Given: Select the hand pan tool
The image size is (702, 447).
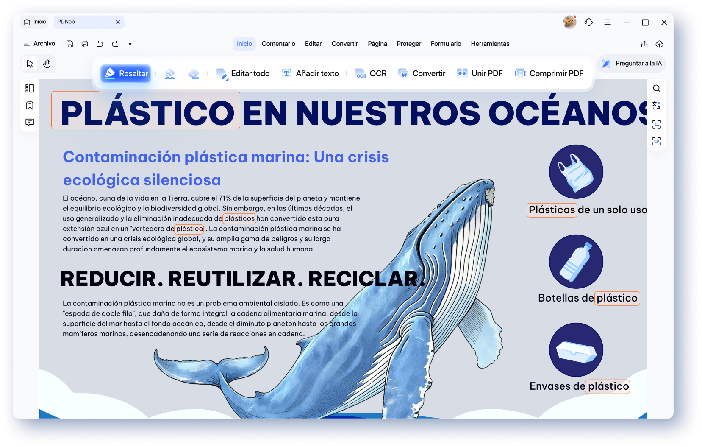Looking at the screenshot, I should pos(47,64).
